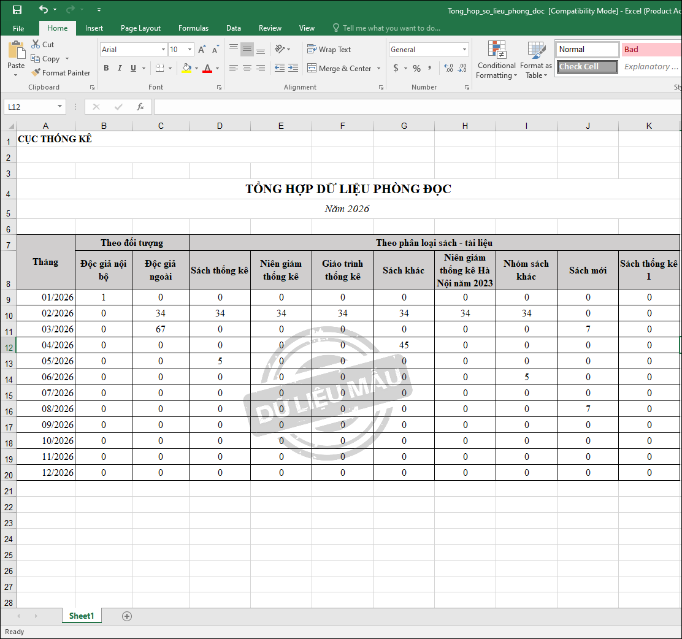
Task: Add a new sheet with plus button
Action: pyautogui.click(x=127, y=616)
